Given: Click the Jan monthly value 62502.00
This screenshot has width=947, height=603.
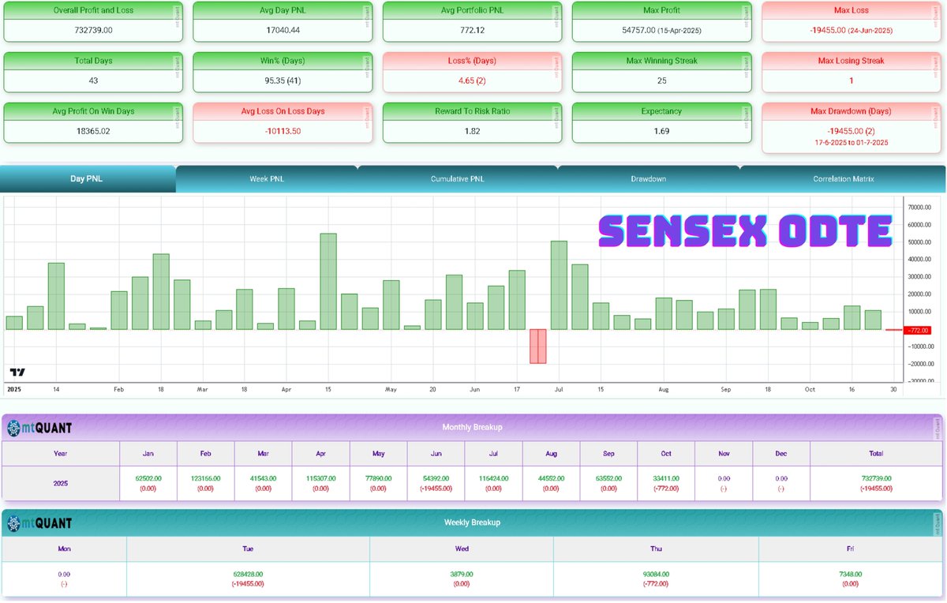Looking at the screenshot, I should coord(148,478).
